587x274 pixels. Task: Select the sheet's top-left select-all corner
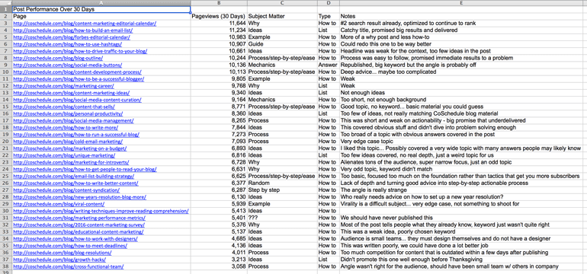click(6, 2)
